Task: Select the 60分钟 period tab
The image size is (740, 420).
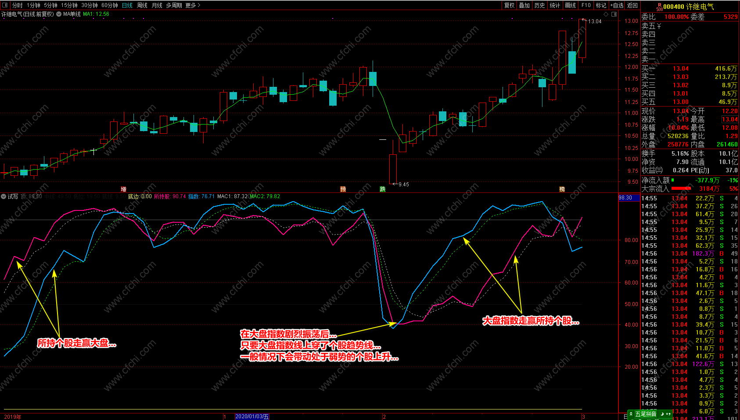Action: tap(110, 5)
